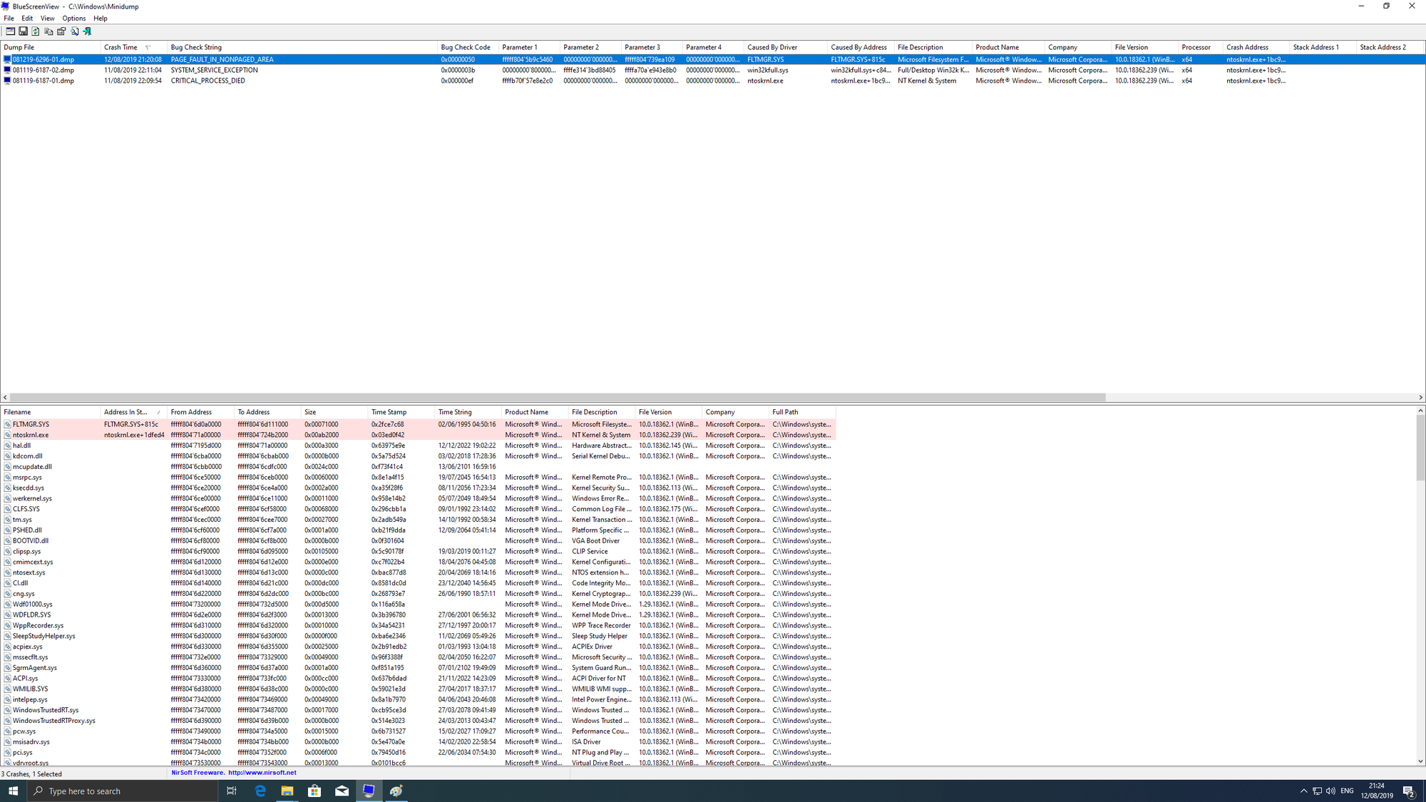The image size is (1426, 802).
Task: Click icon of 081119-6187-02.dmp row
Action: (7, 70)
